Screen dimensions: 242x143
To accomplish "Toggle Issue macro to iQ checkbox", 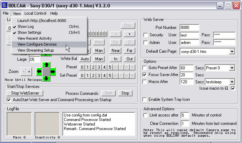I will click(x=233, y=88).
